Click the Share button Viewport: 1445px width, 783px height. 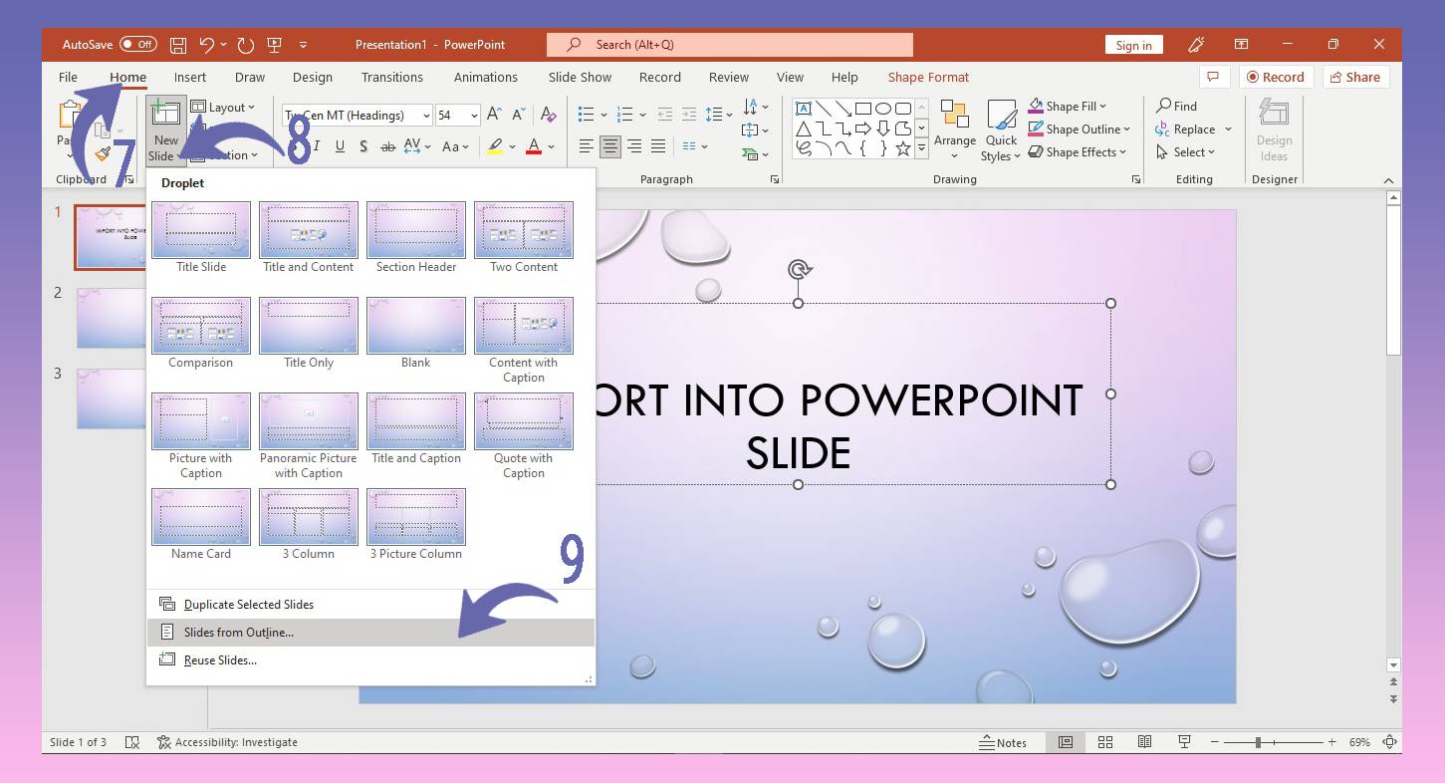pyautogui.click(x=1355, y=77)
